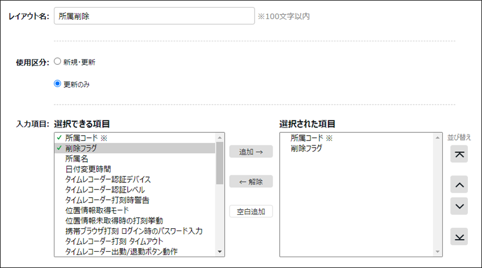Click the ← 解除 button
The width and height of the screenshot is (482, 268).
click(x=251, y=181)
